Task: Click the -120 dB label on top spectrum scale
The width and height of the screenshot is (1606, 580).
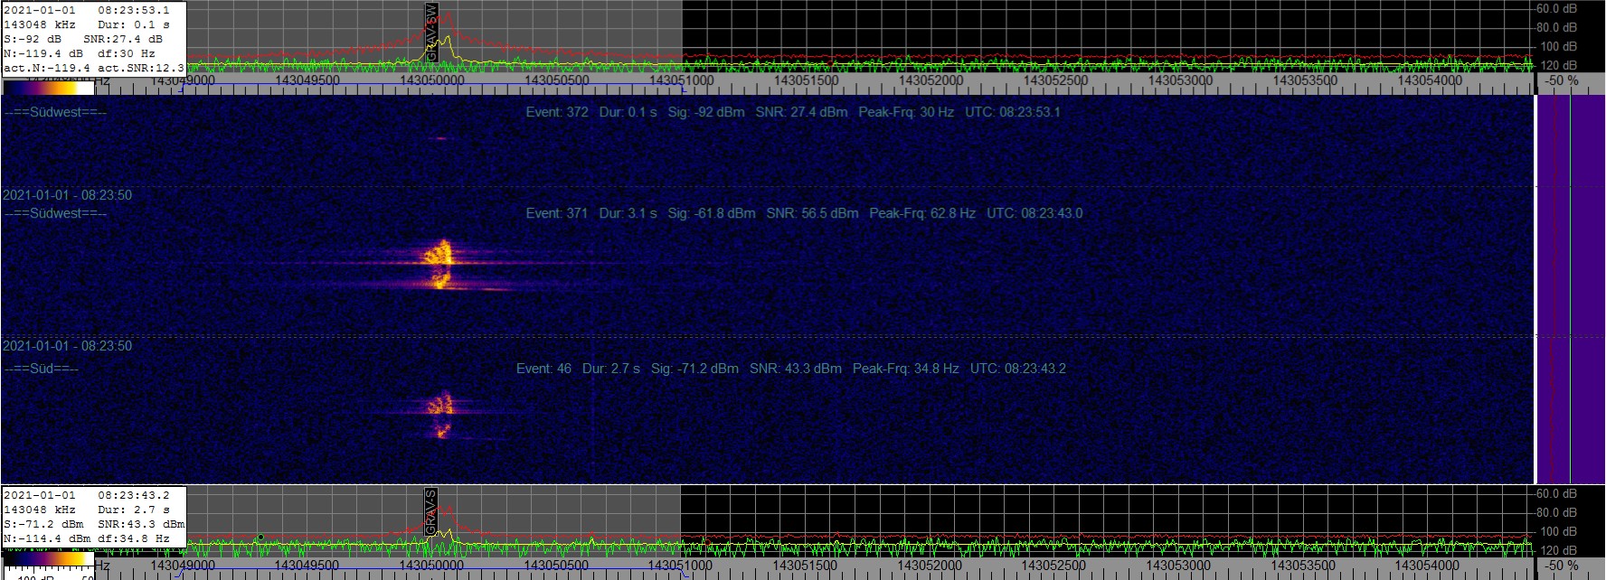Action: coord(1558,65)
